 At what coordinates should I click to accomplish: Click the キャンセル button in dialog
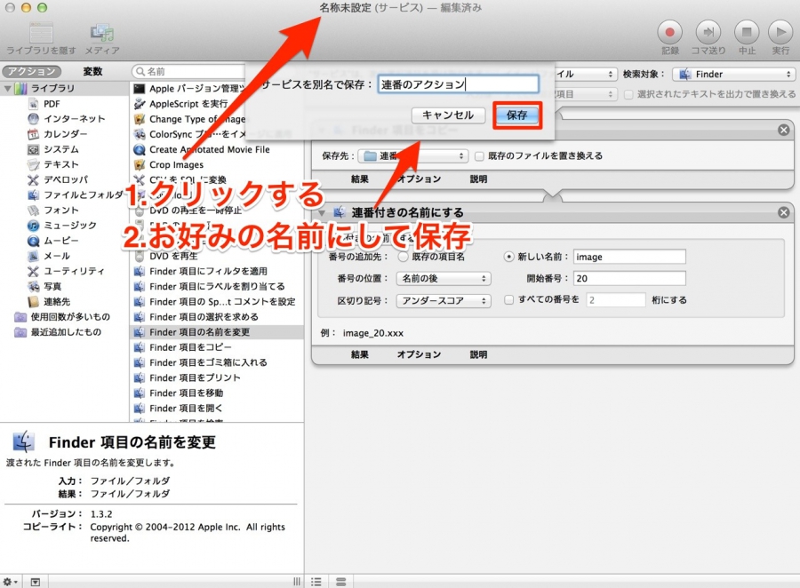tap(448, 115)
